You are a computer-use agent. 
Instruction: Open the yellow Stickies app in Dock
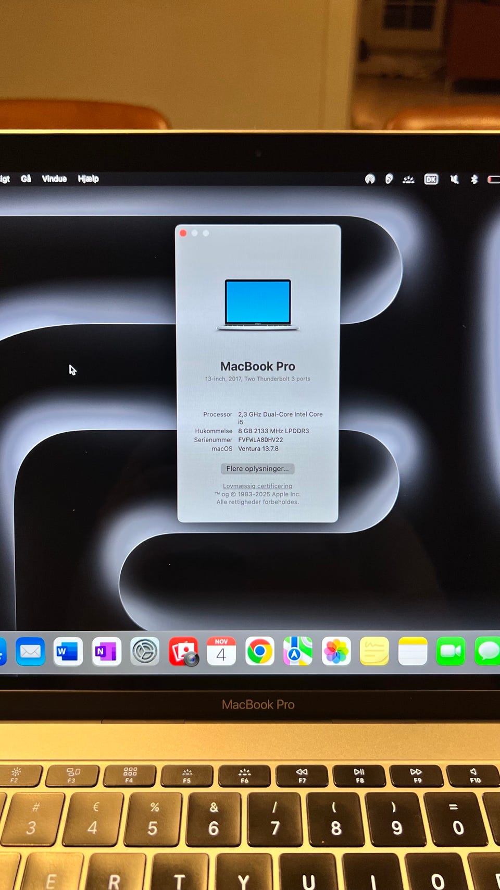(374, 651)
